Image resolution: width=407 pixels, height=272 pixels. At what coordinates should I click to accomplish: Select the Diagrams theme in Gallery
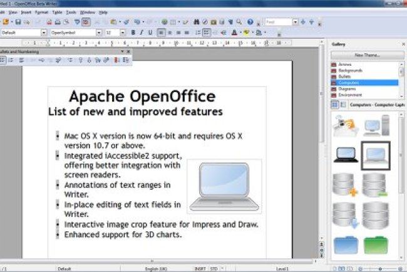pyautogui.click(x=364, y=89)
